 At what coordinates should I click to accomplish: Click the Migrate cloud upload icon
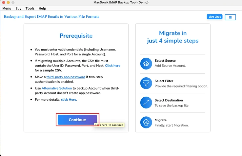(x=146, y=122)
